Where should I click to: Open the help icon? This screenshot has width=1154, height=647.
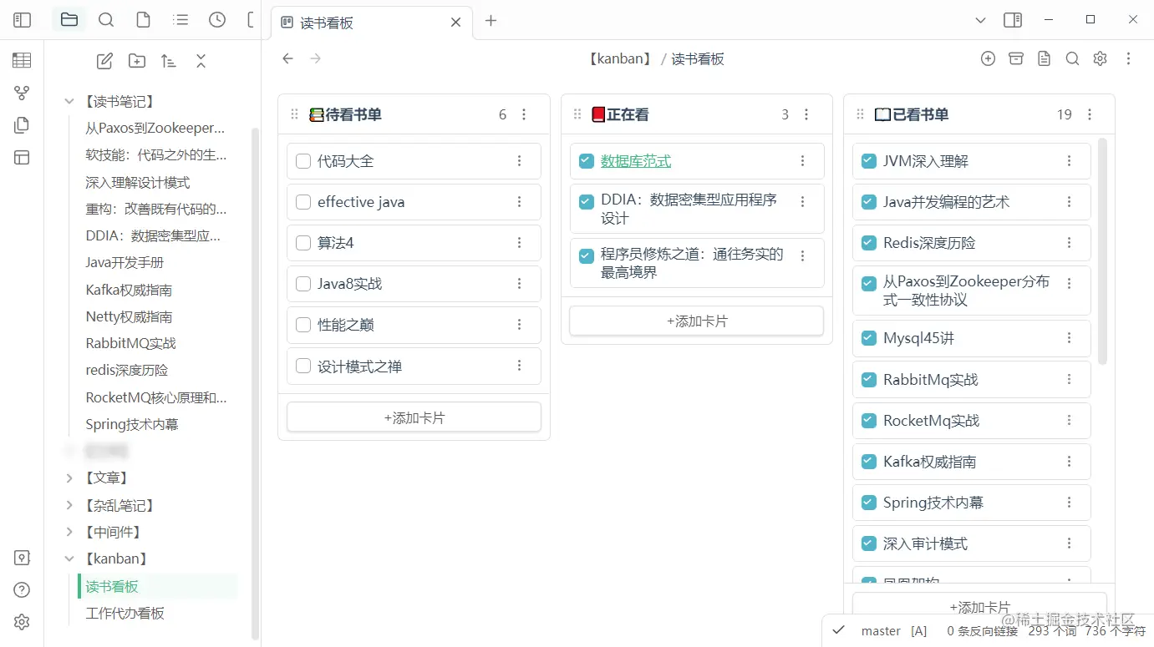[22, 590]
